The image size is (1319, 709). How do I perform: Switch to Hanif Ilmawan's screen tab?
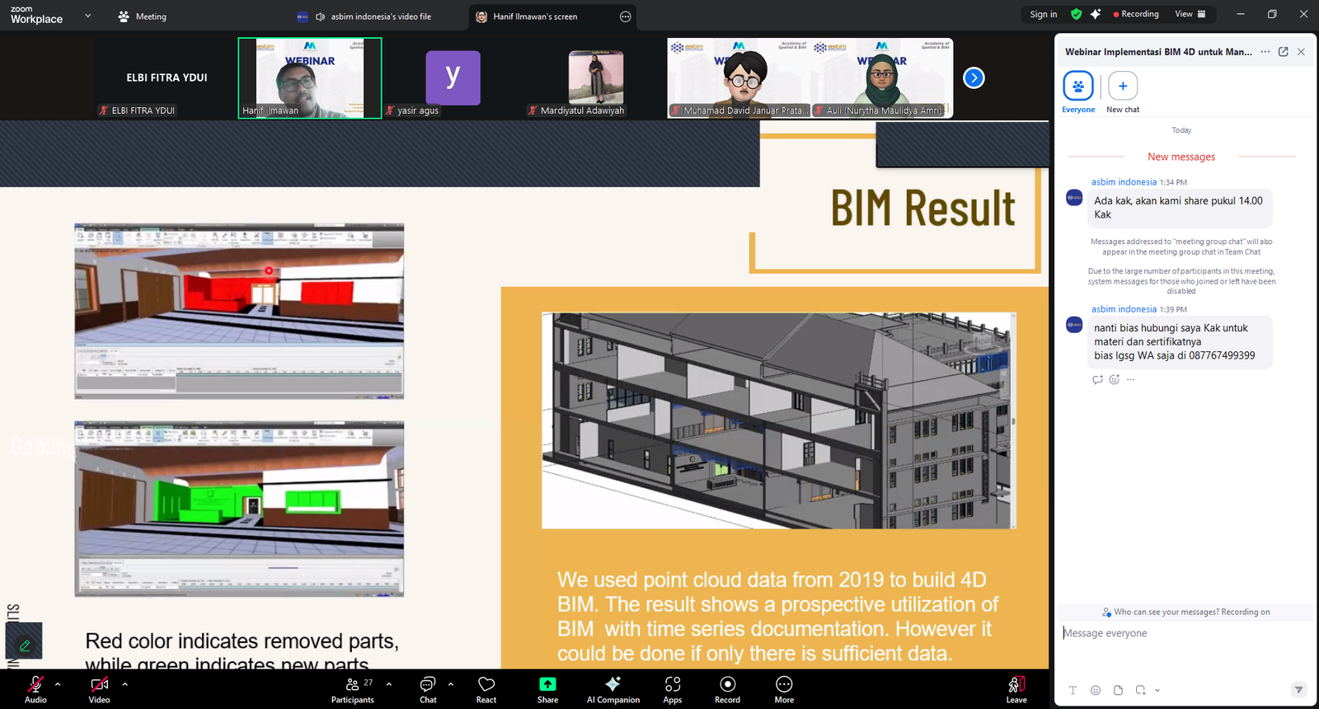[x=535, y=16]
